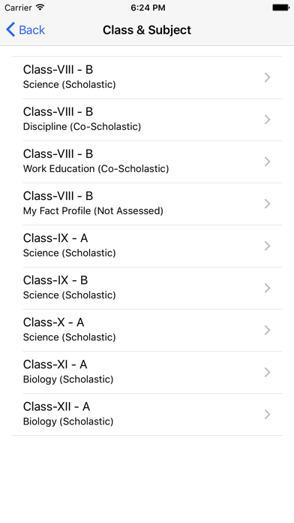This screenshot has height=523, width=294.
Task: Open Class-XII - A Biology entry
Action: (x=147, y=414)
